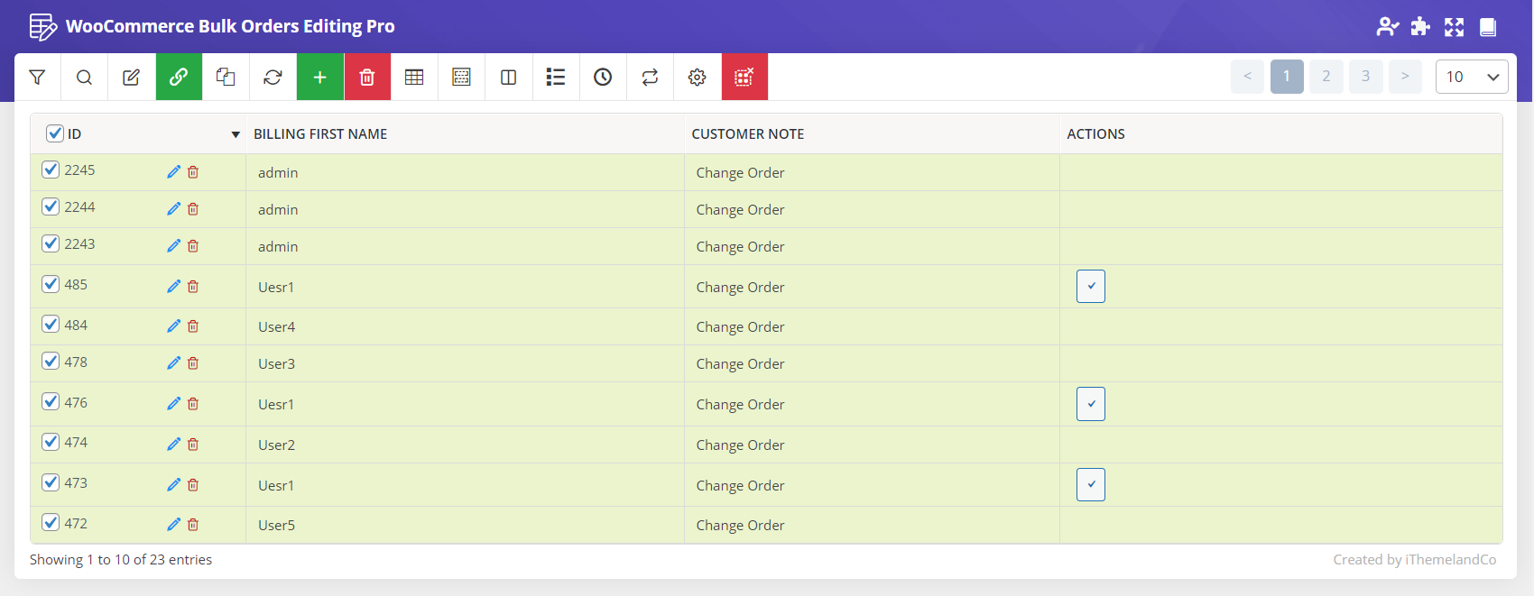
Task: Toggle full screen expand icon
Action: pos(1454,27)
